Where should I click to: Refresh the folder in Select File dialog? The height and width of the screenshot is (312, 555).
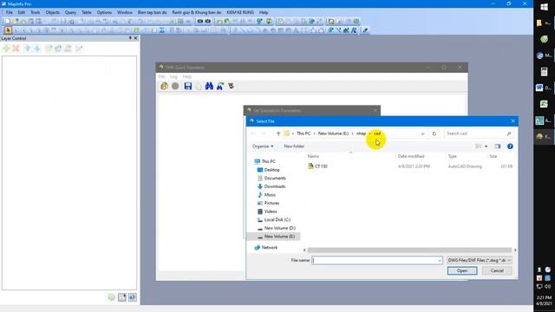point(434,133)
